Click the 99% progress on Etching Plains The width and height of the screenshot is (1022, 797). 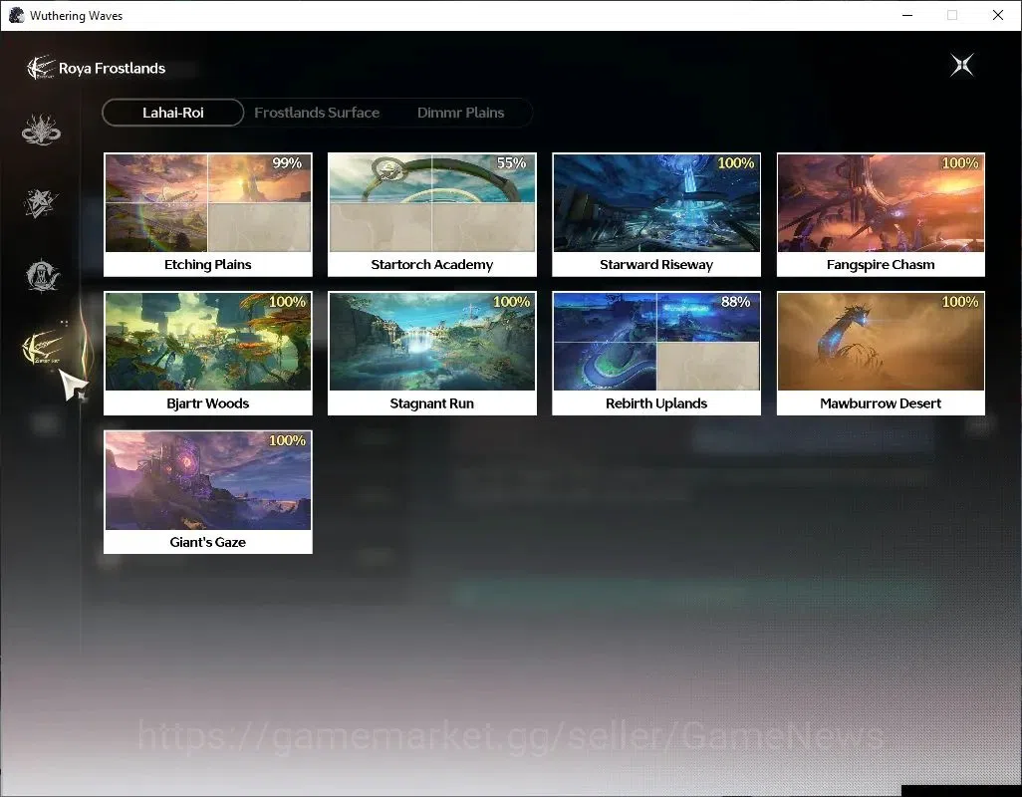287,163
